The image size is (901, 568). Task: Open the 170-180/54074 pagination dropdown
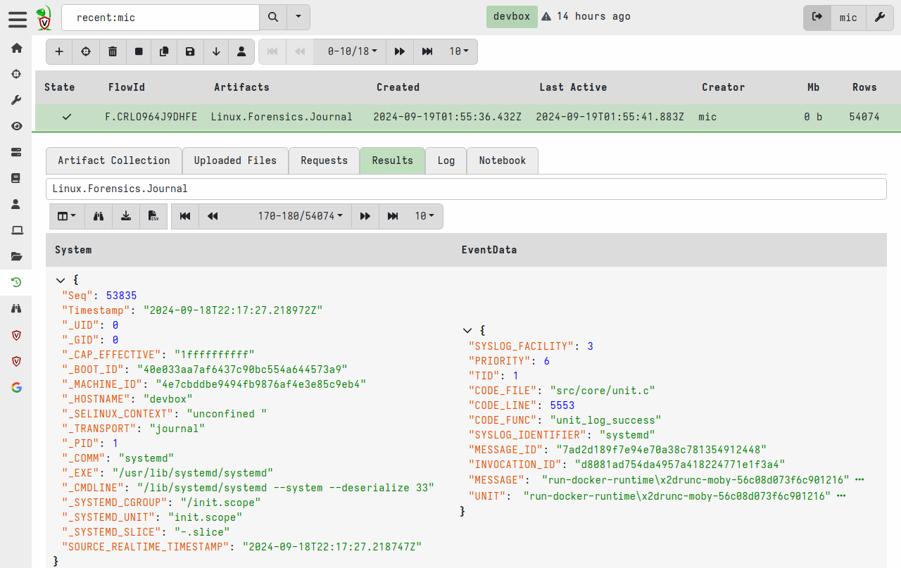pyautogui.click(x=298, y=216)
